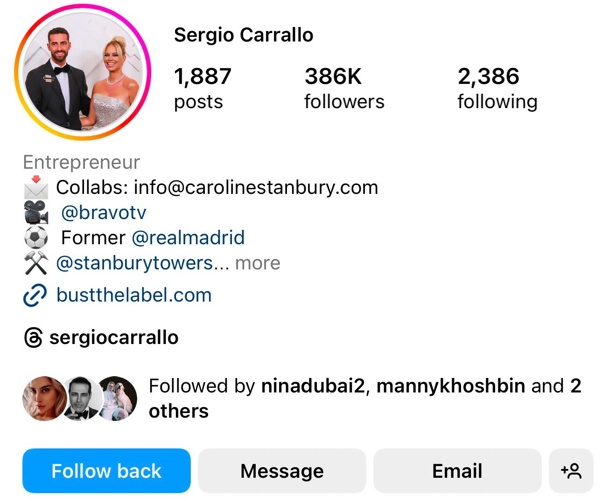
Task: View the 386K followers list
Action: click(x=344, y=88)
